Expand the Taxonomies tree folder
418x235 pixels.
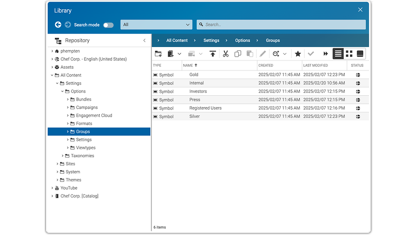tap(63, 156)
